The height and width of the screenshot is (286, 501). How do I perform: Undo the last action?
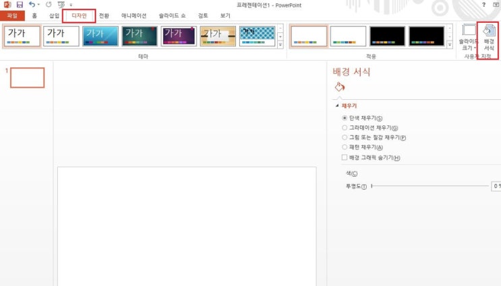[32, 5]
